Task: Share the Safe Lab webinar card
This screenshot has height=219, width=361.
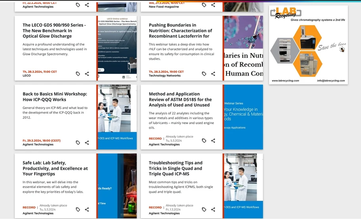Action: 87,209
